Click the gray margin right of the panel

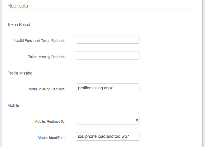[x=203, y=72]
